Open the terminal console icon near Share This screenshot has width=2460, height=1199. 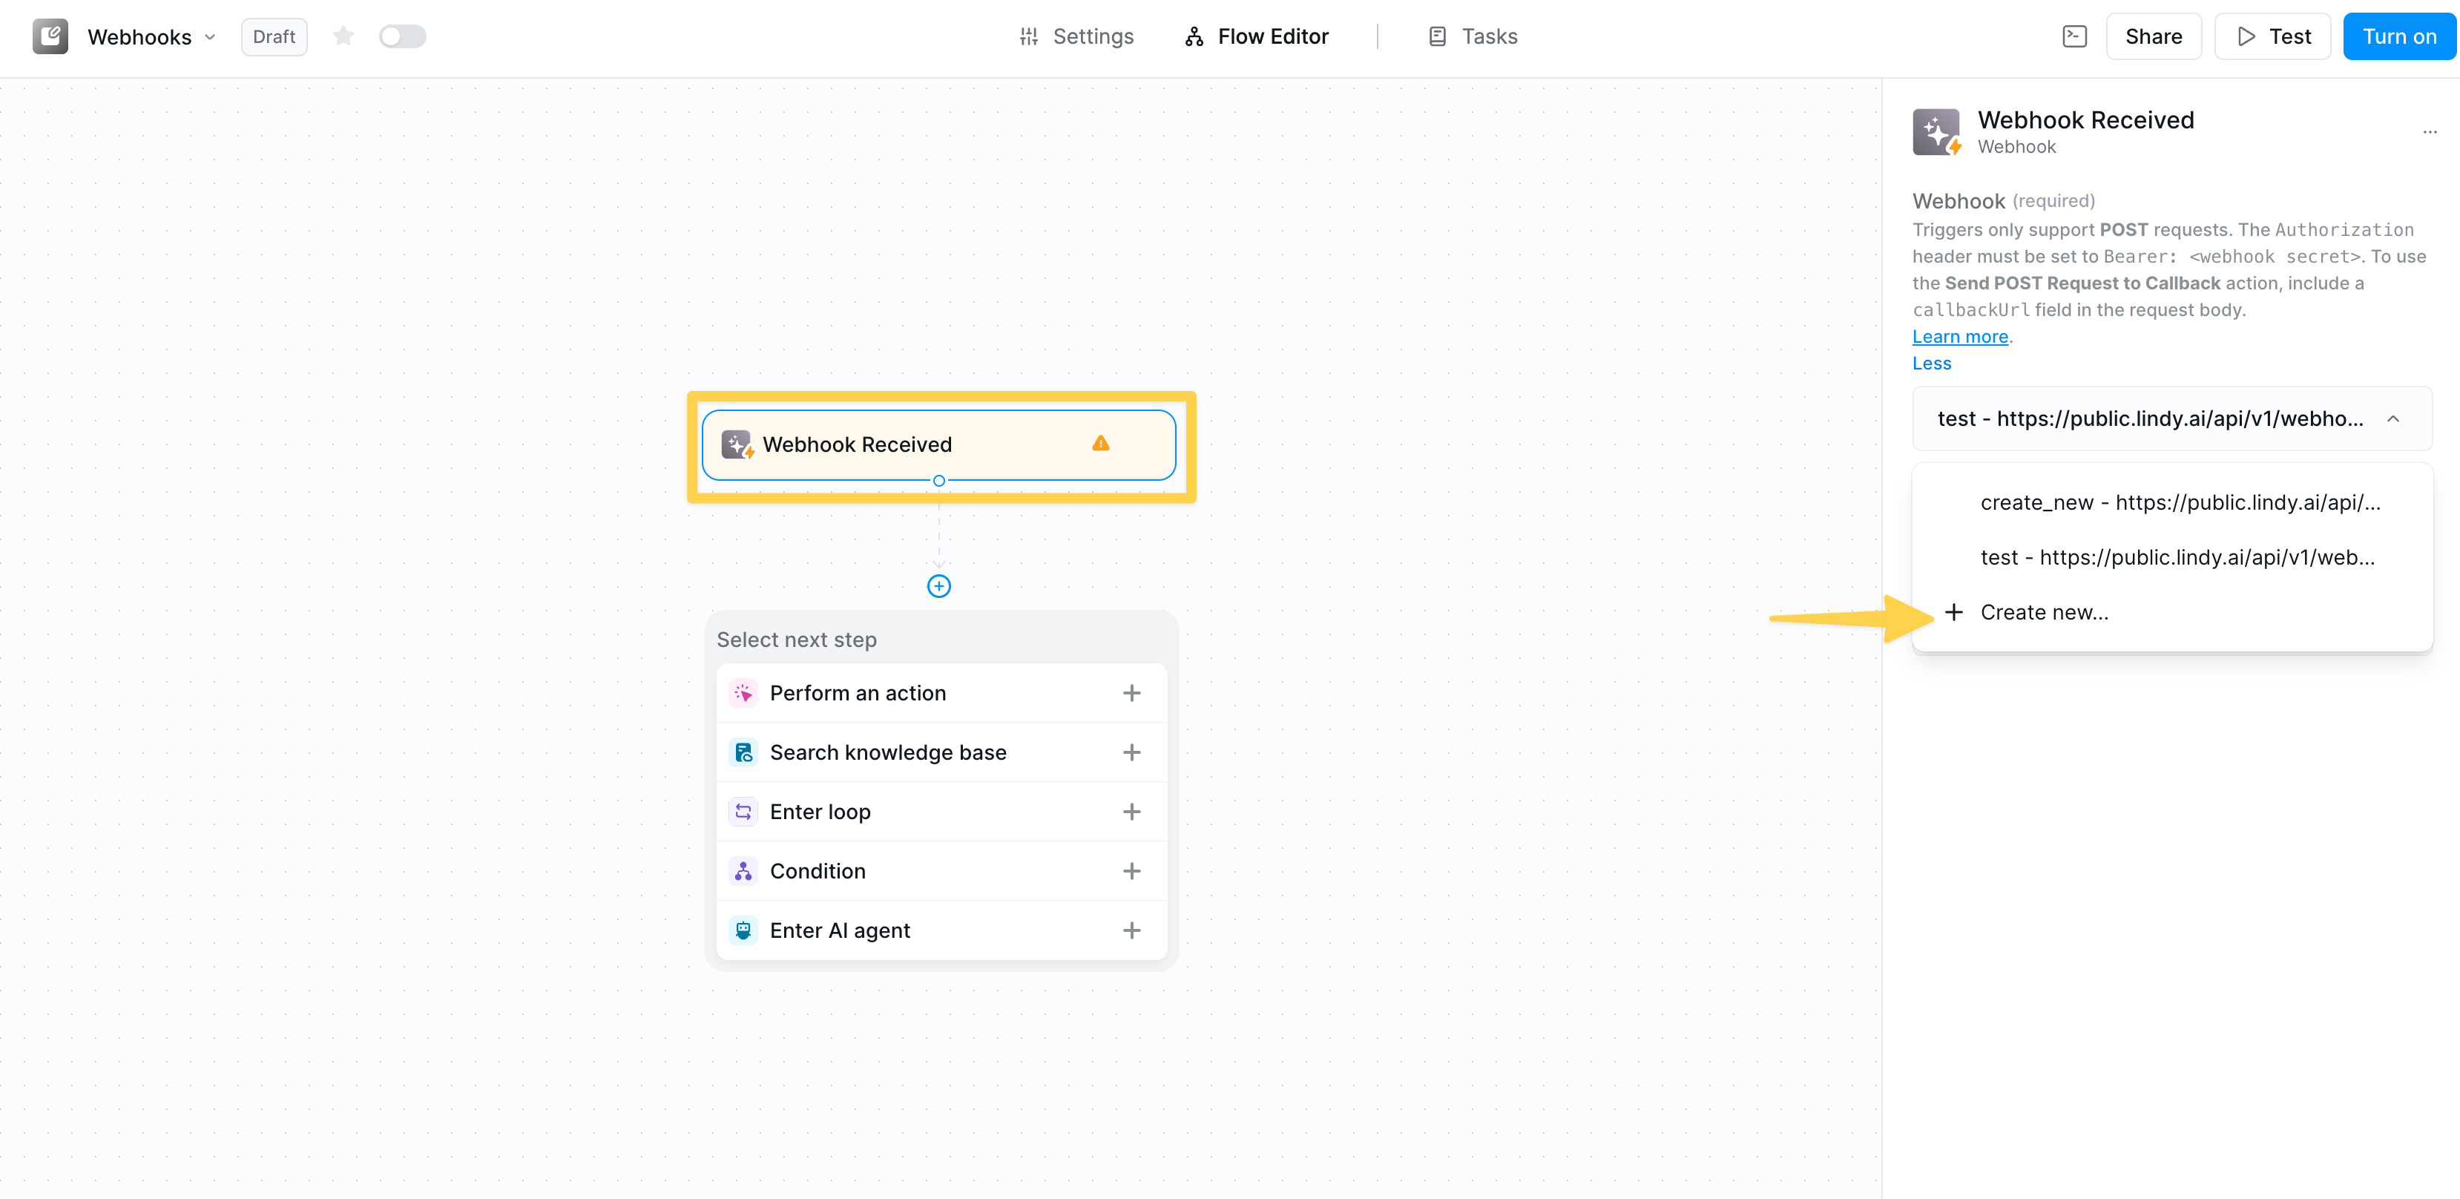pyautogui.click(x=2074, y=36)
